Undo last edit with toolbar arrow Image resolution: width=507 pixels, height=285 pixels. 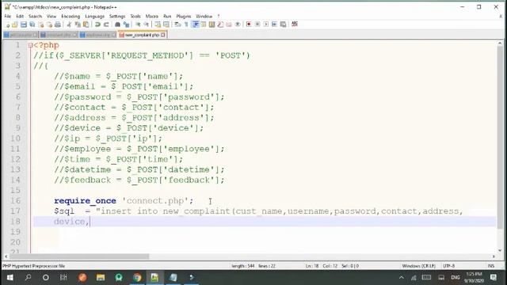click(x=97, y=25)
